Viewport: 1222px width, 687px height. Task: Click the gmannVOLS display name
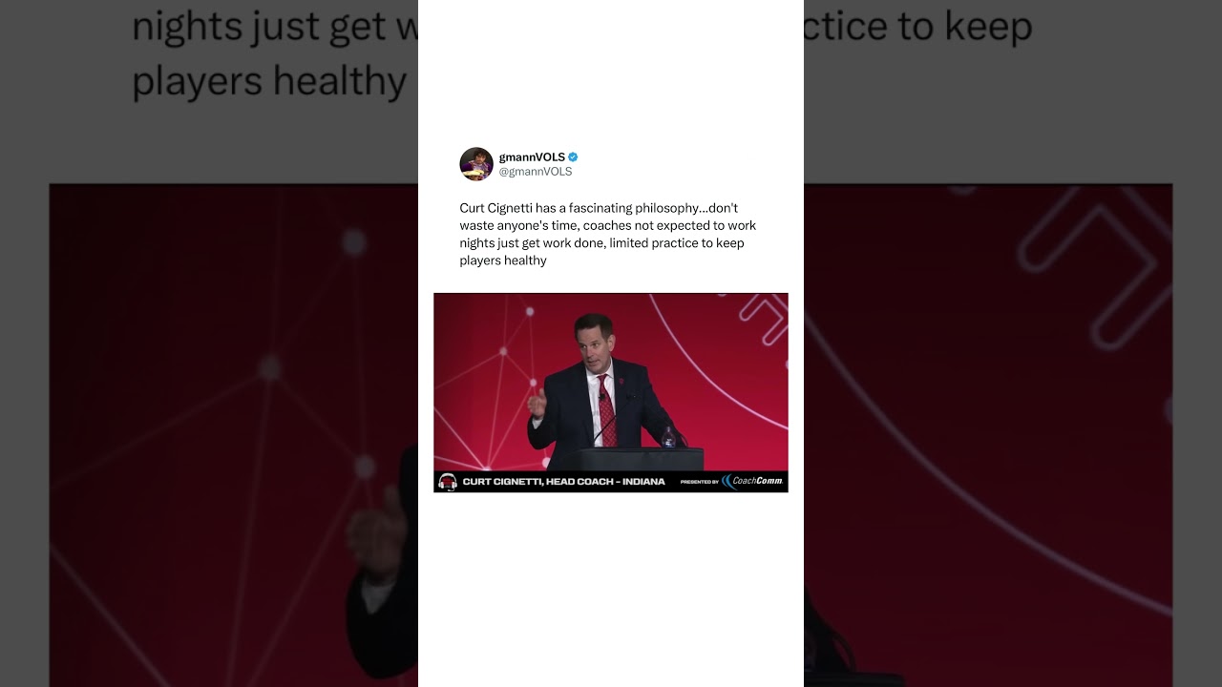[x=532, y=157]
